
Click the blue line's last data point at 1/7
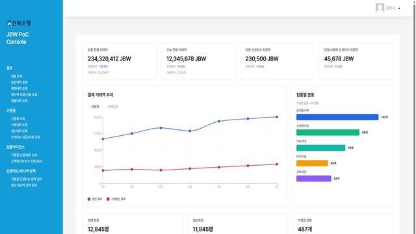(x=277, y=117)
